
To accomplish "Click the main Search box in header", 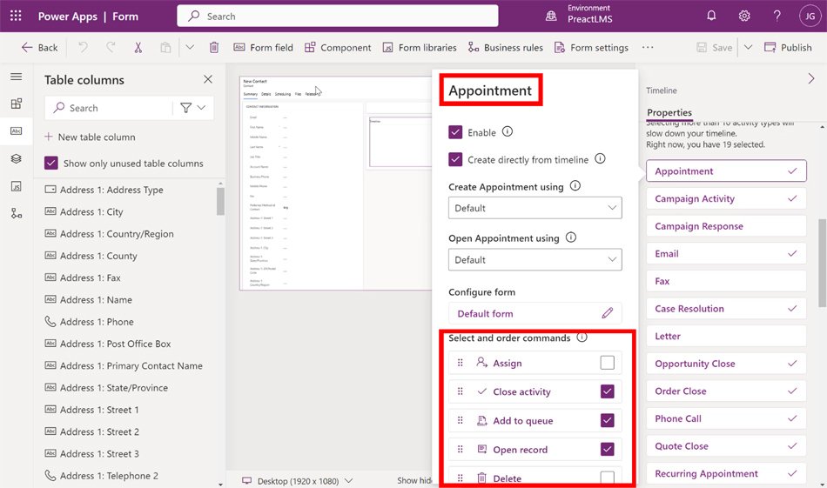I will [x=338, y=16].
